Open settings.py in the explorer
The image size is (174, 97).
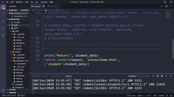tap(20, 43)
